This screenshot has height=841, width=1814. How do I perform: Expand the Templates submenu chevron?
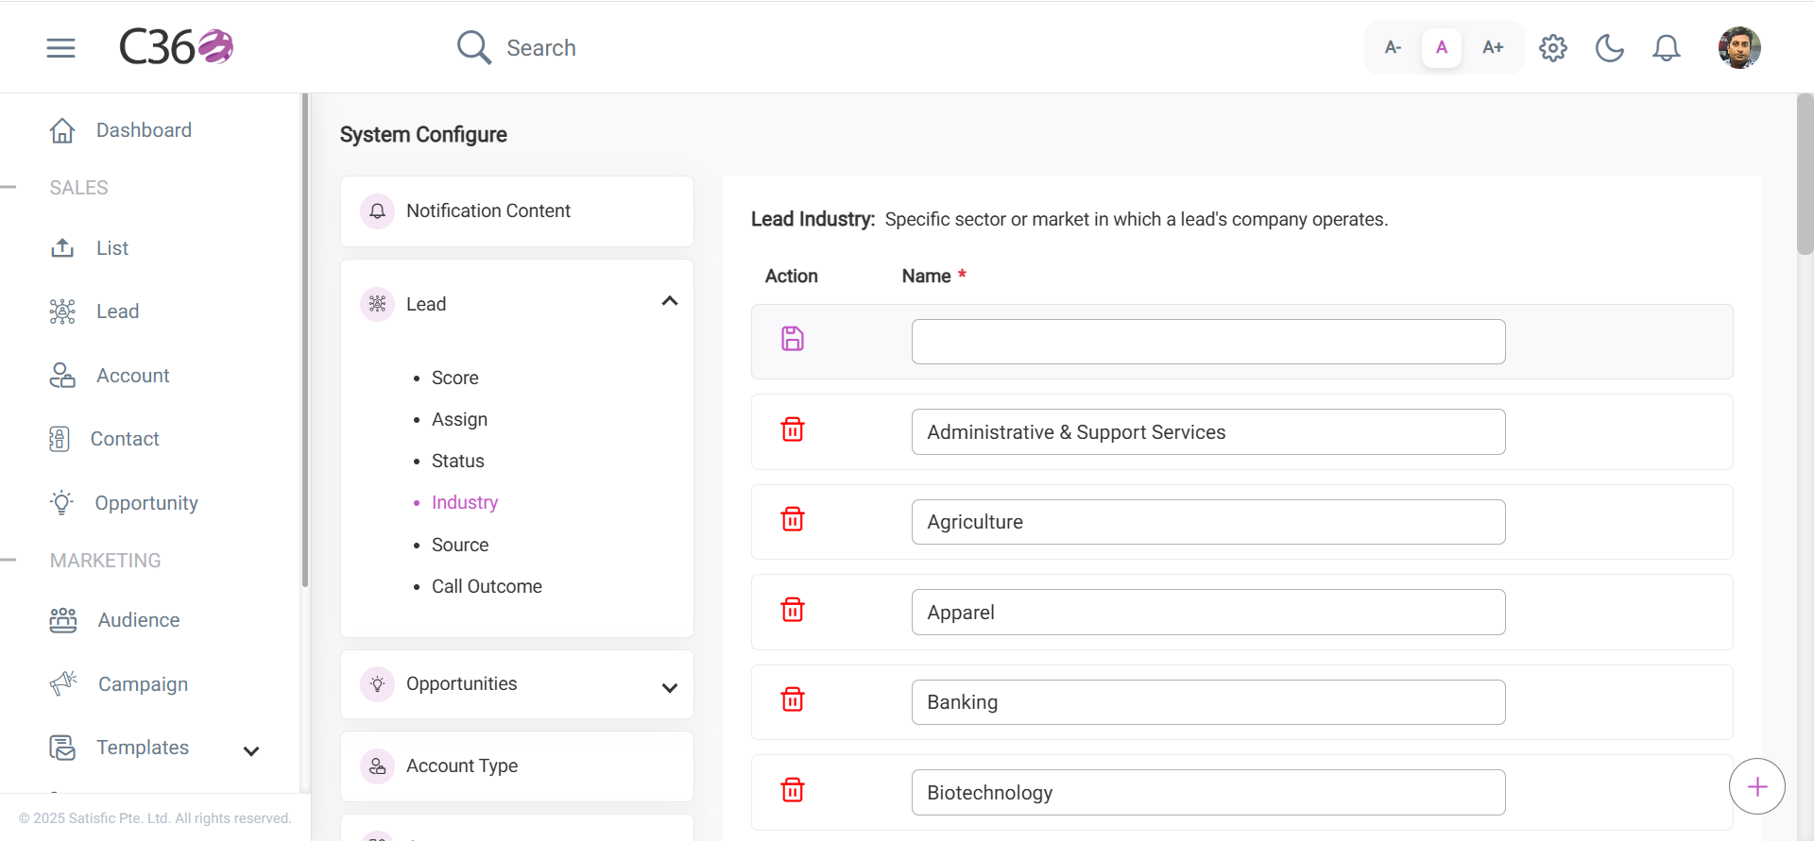click(251, 751)
